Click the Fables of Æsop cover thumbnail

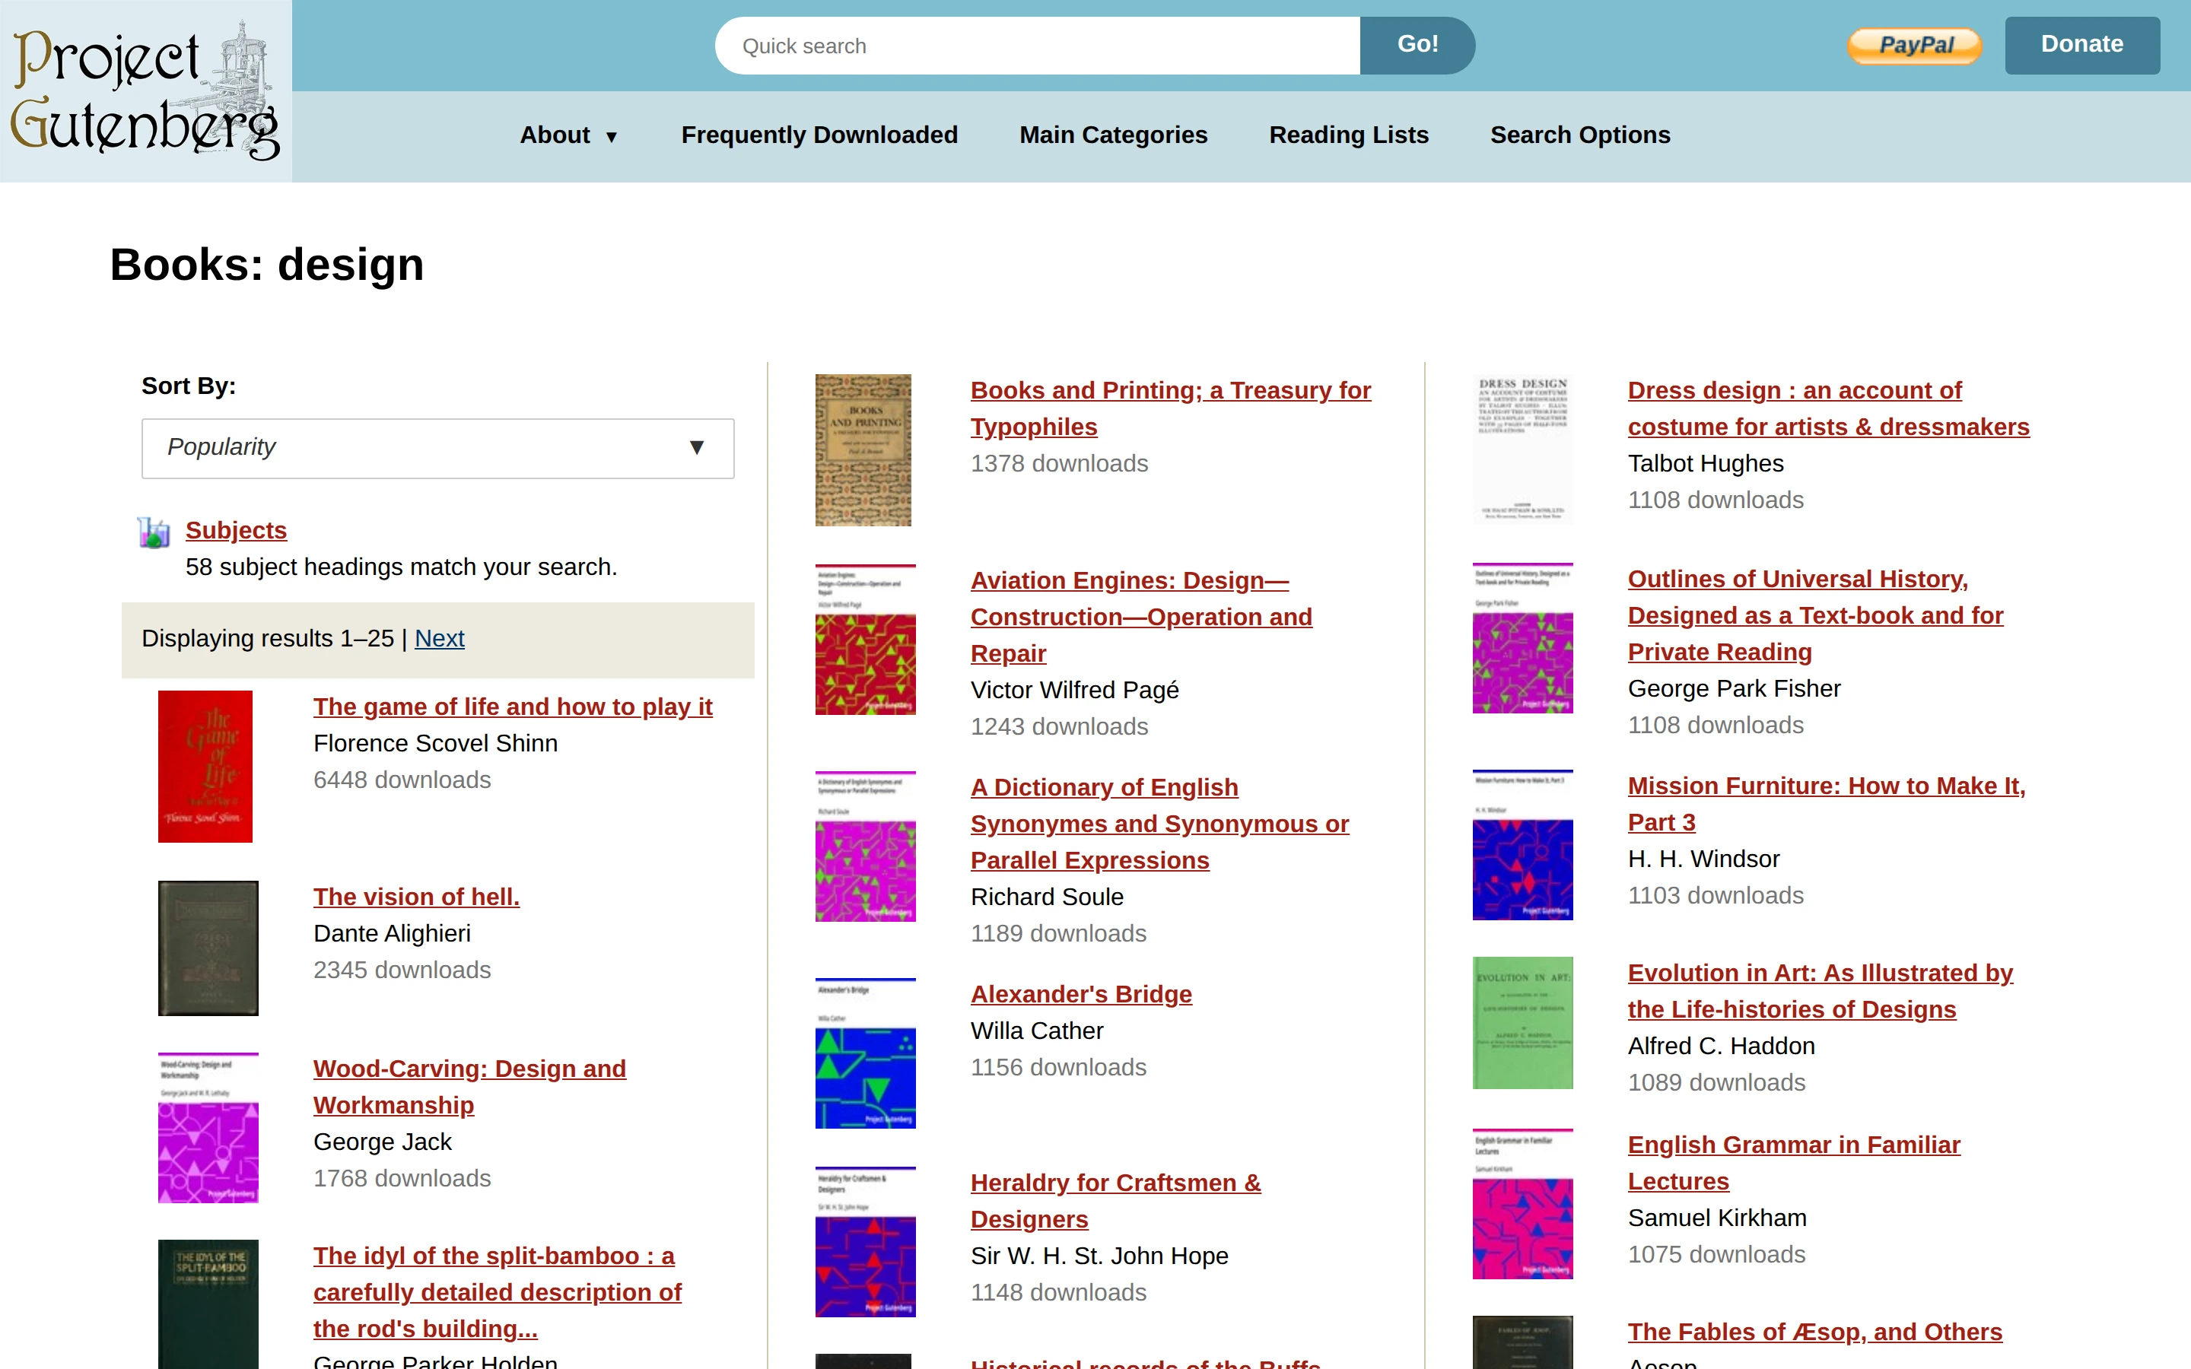click(1523, 1342)
